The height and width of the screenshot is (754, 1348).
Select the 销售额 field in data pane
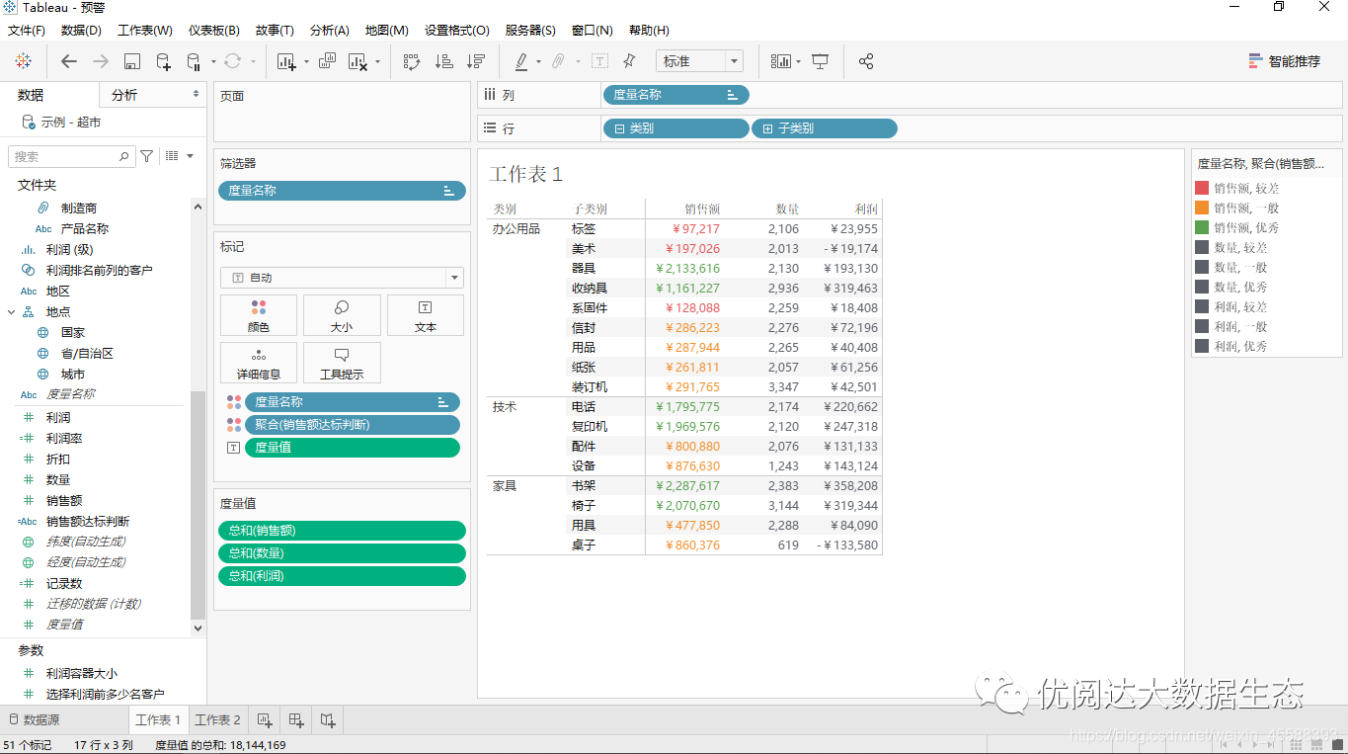(x=64, y=501)
